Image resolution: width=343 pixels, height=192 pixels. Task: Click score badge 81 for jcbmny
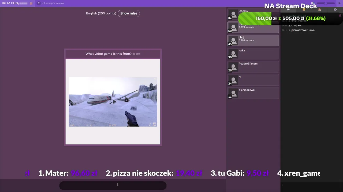pos(230,18)
